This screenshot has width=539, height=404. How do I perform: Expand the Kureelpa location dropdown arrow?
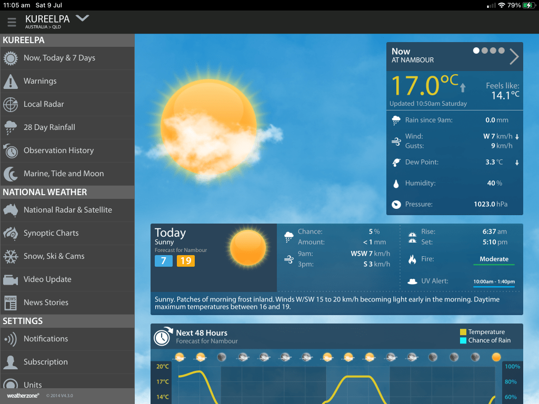click(x=83, y=18)
